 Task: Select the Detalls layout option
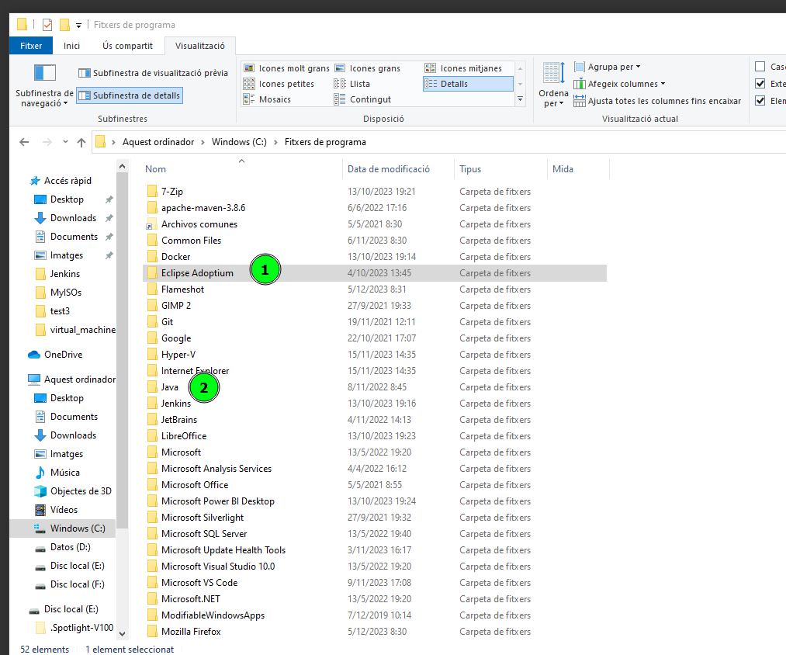[x=468, y=84]
